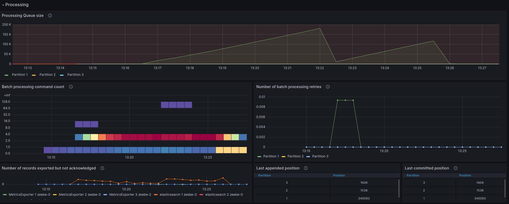This screenshot has height=204, width=509.
Task: Click Last appended position panel title
Action: (x=278, y=168)
